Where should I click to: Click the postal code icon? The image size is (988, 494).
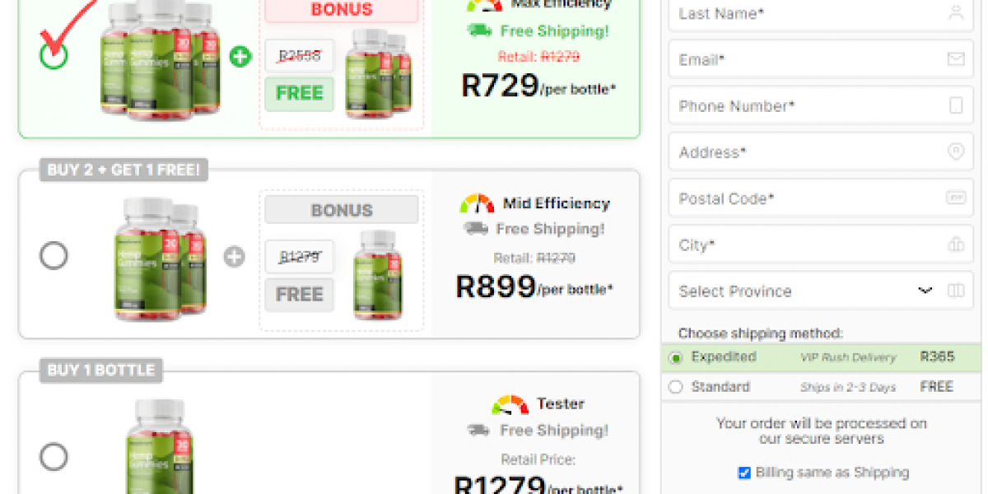coord(956,198)
